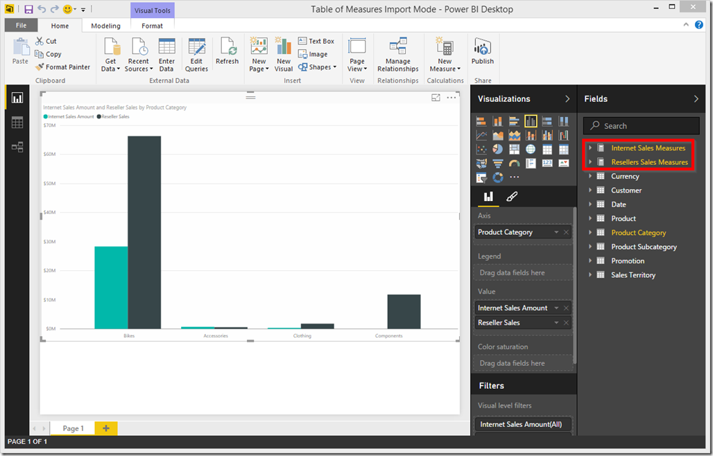Image resolution: width=713 pixels, height=456 pixels.
Task: Expand Resellers Sales Measures table
Action: coord(590,162)
